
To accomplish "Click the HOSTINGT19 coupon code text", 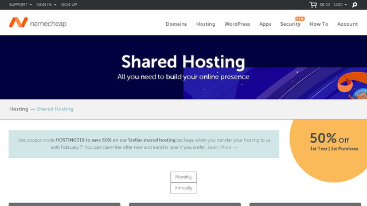I will point(70,140).
